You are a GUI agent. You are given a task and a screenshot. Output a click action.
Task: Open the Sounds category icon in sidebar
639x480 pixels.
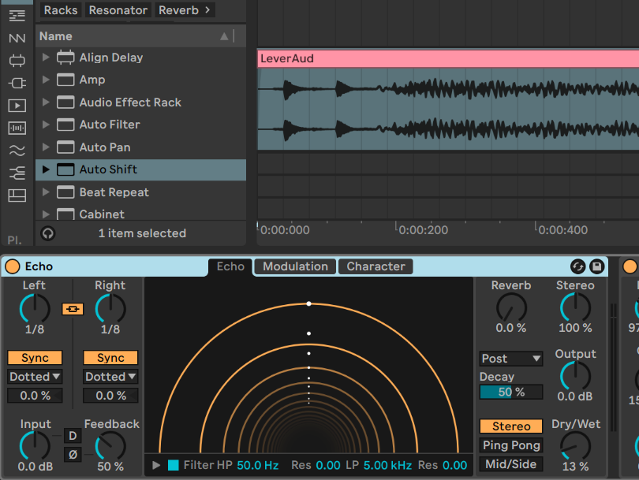pos(17,16)
